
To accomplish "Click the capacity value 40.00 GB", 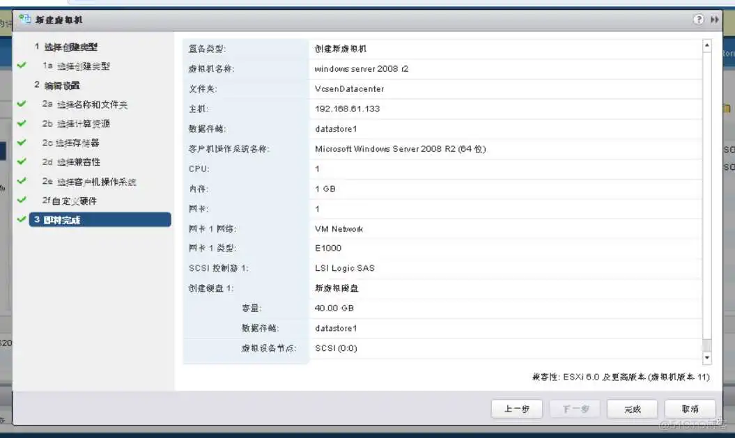I will click(334, 308).
